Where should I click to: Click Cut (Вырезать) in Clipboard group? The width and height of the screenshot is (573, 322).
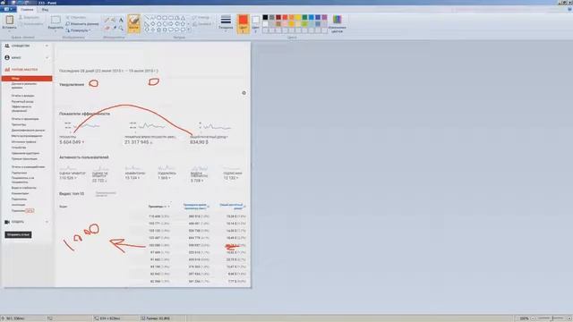click(x=30, y=17)
